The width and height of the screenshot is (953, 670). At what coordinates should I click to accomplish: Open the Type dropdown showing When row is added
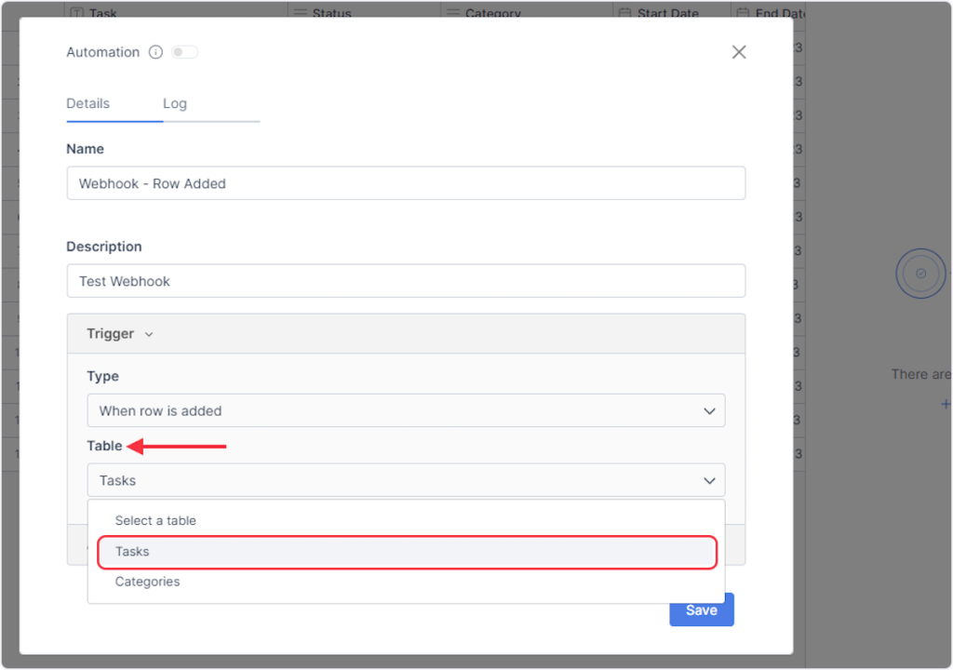coord(406,410)
